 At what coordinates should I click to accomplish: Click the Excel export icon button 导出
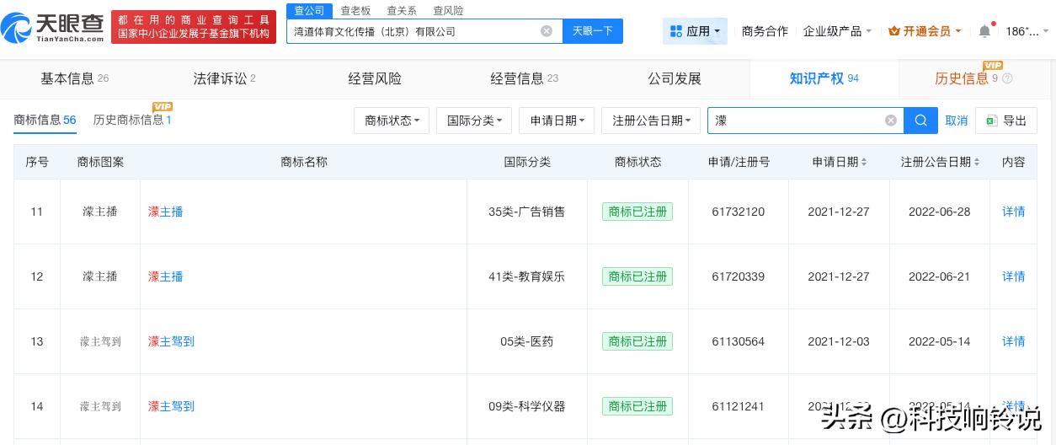(x=1006, y=121)
